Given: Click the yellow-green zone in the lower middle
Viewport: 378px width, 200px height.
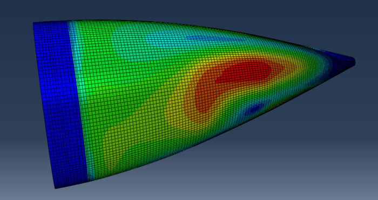Looking at the screenshot, I should [x=135, y=137].
